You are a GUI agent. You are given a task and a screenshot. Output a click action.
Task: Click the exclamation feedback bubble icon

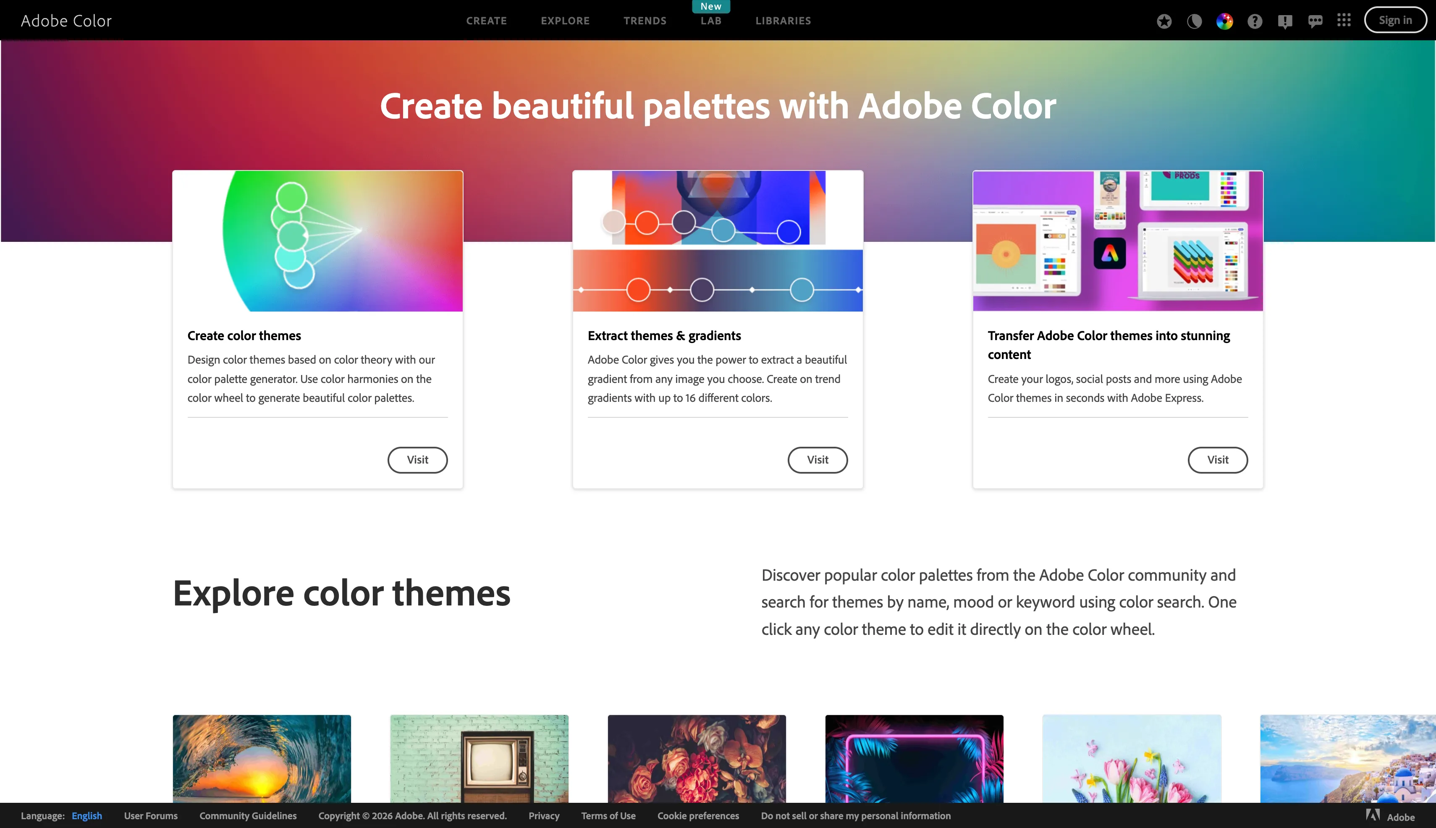[1285, 21]
